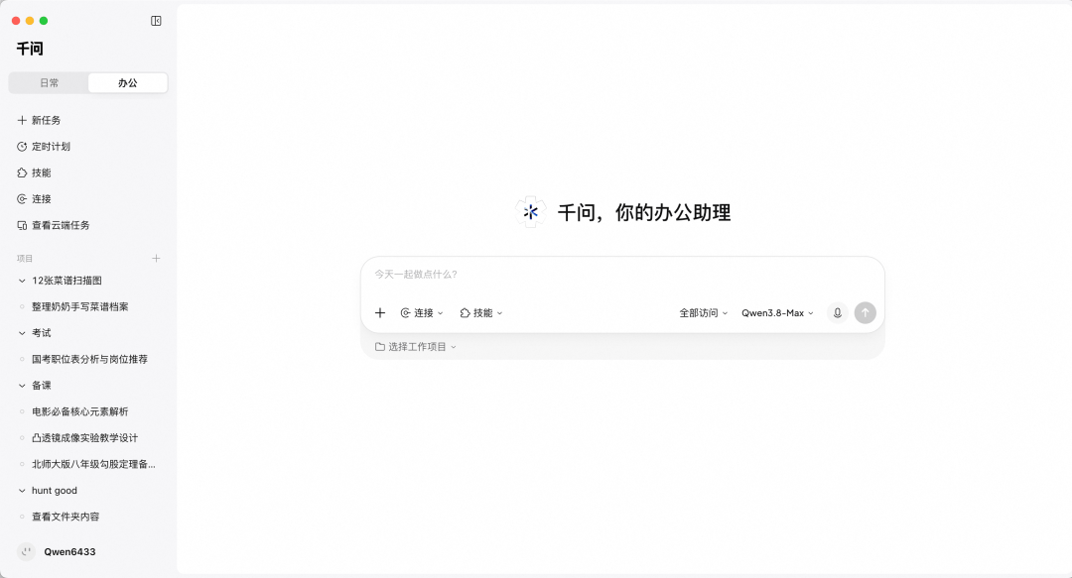The image size is (1072, 578).
Task: Start voice input with microphone icon
Action: tap(838, 313)
